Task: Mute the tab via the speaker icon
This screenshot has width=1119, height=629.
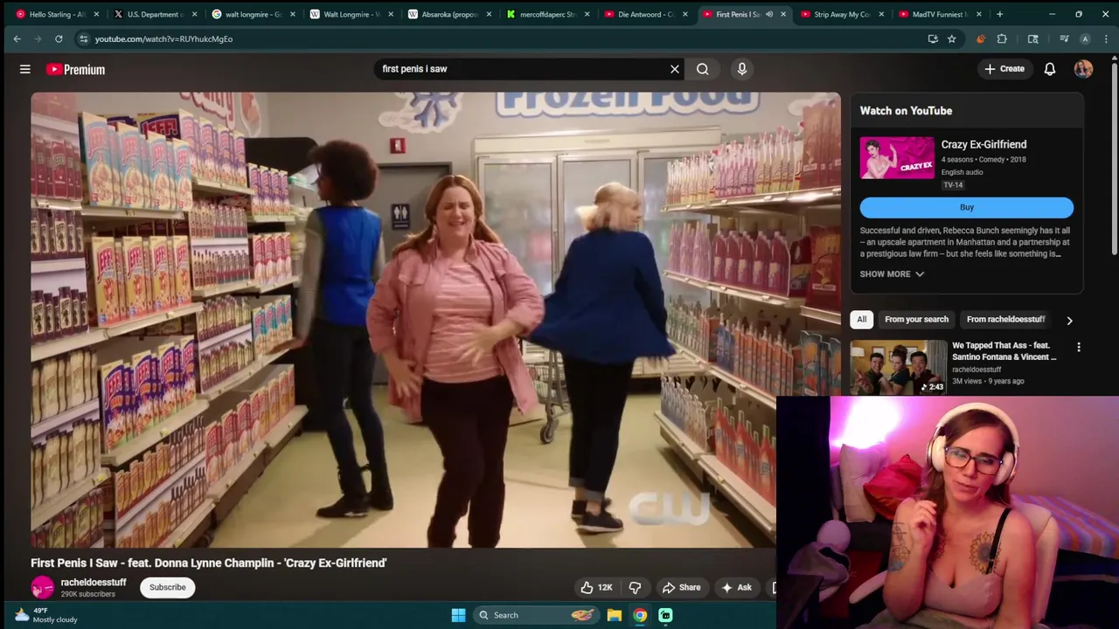Action: (x=769, y=14)
